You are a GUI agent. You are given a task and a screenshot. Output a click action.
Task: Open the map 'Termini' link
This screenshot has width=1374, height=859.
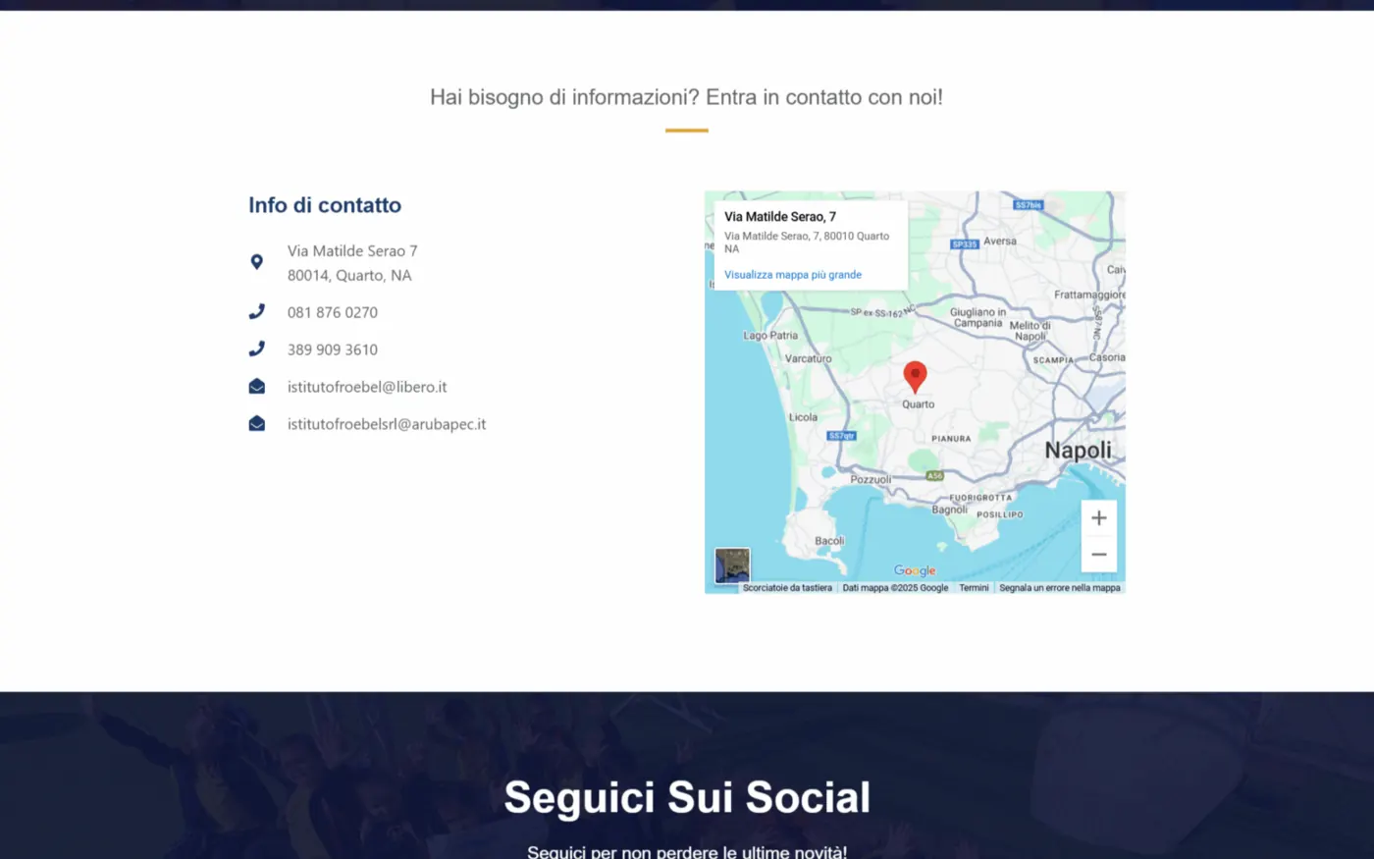[x=974, y=588]
